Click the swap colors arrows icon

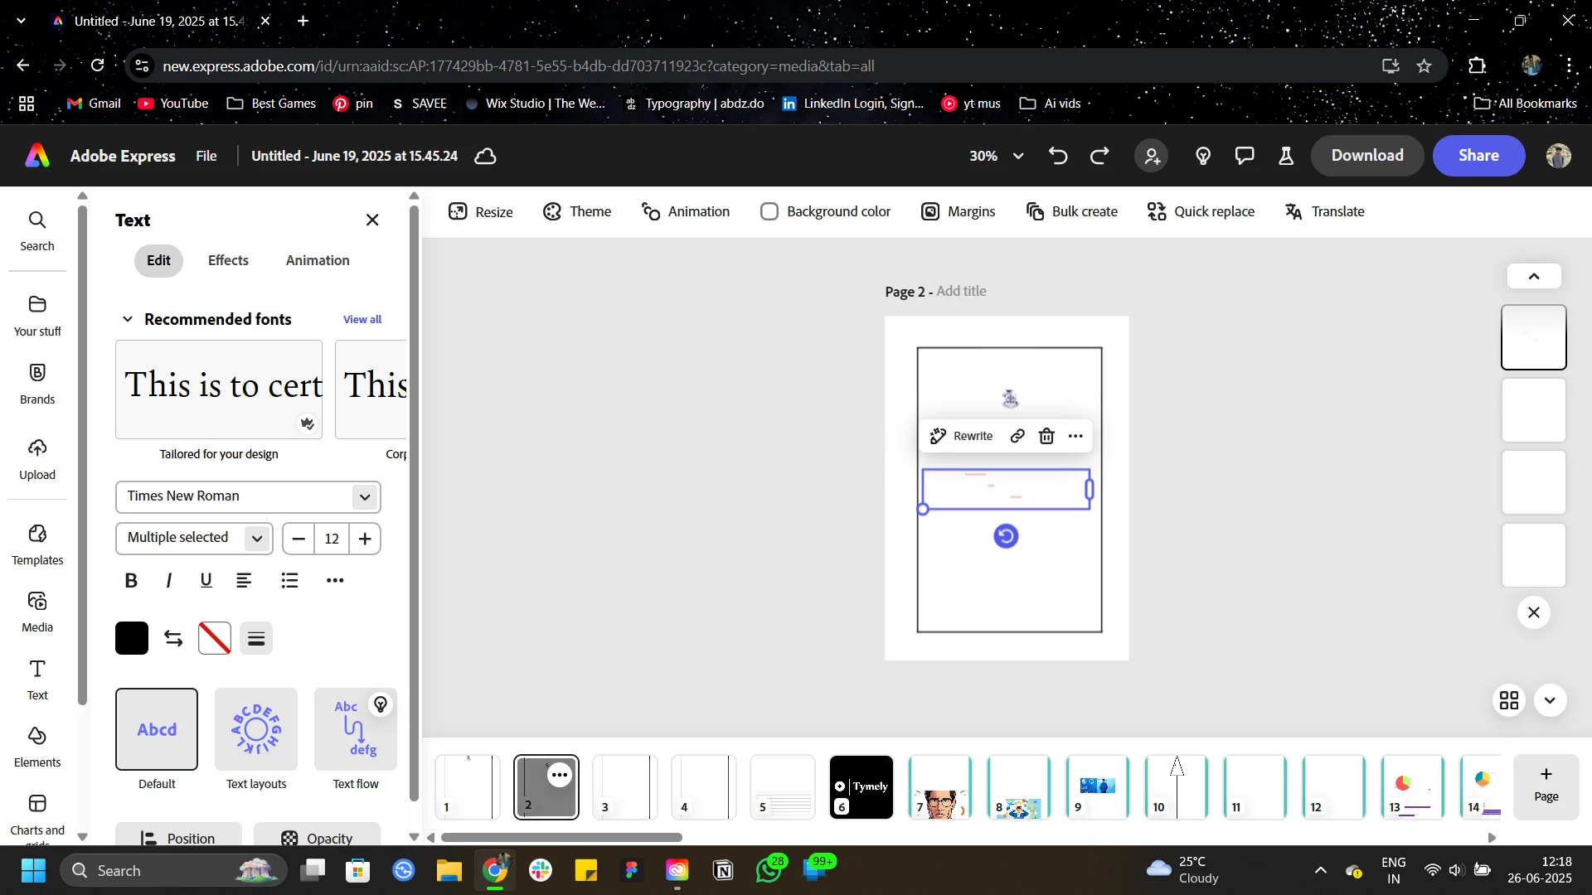pyautogui.click(x=173, y=638)
